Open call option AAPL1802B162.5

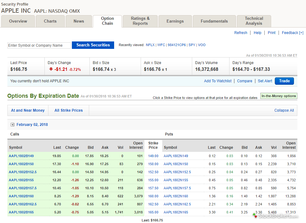coord(23,204)
